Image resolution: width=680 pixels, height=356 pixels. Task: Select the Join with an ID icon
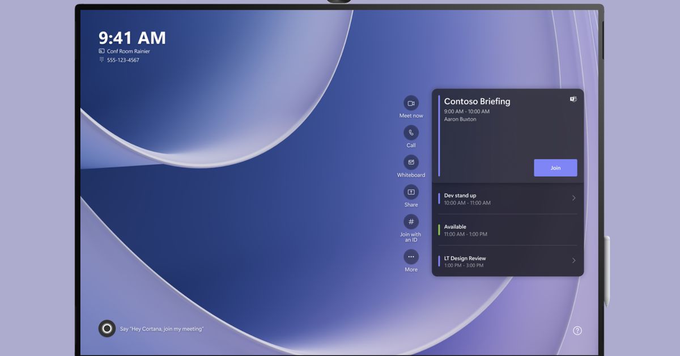pyautogui.click(x=411, y=222)
